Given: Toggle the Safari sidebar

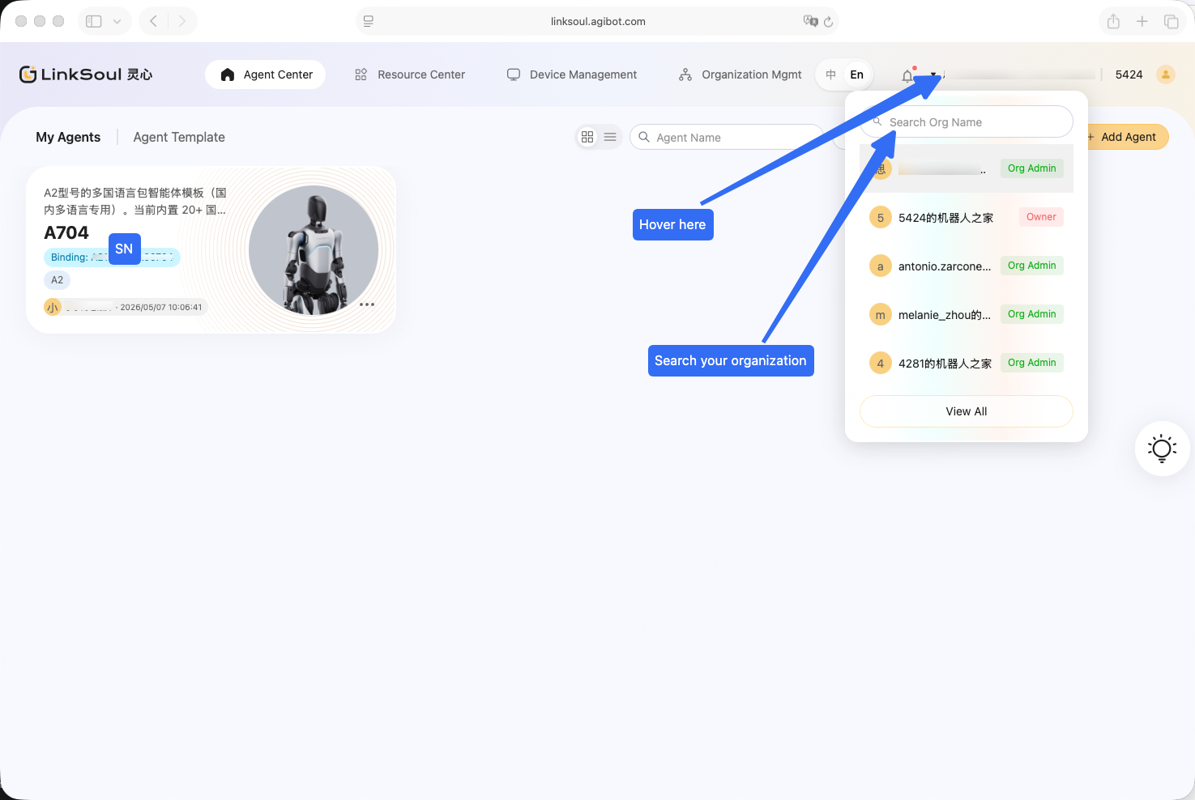Looking at the screenshot, I should (x=94, y=21).
